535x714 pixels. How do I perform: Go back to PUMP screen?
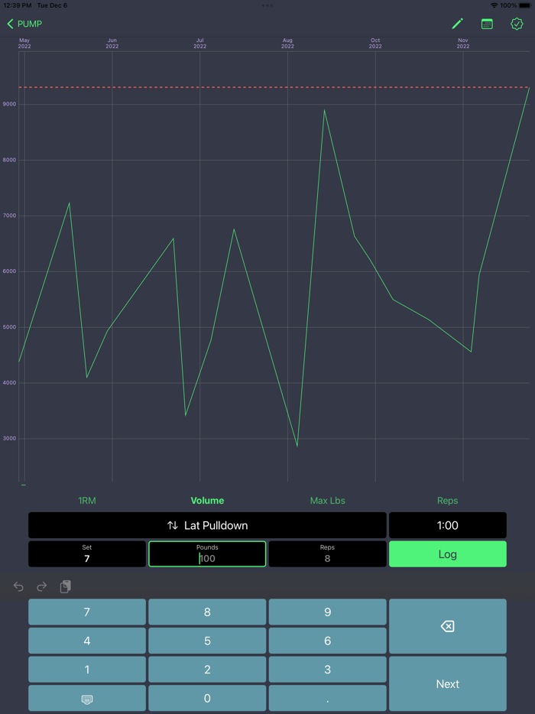(x=24, y=24)
